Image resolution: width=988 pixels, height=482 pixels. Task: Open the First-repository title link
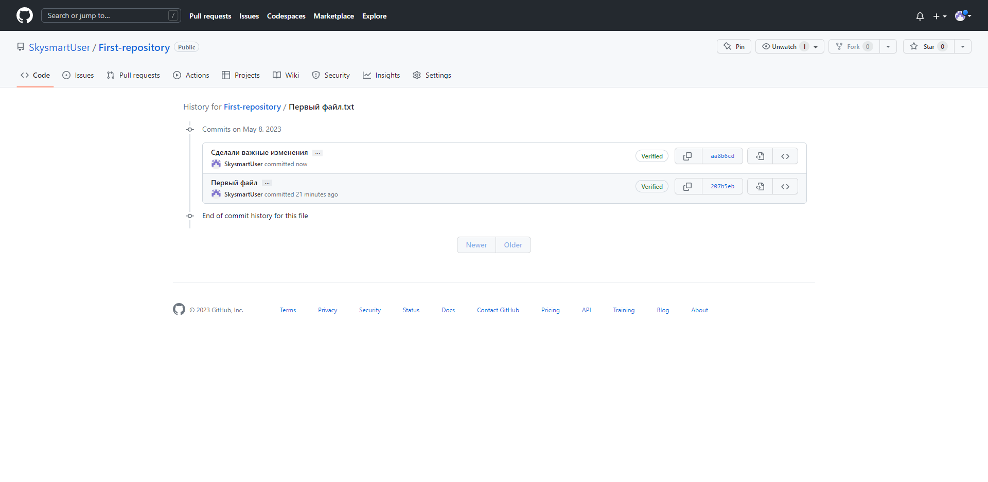[134, 47]
